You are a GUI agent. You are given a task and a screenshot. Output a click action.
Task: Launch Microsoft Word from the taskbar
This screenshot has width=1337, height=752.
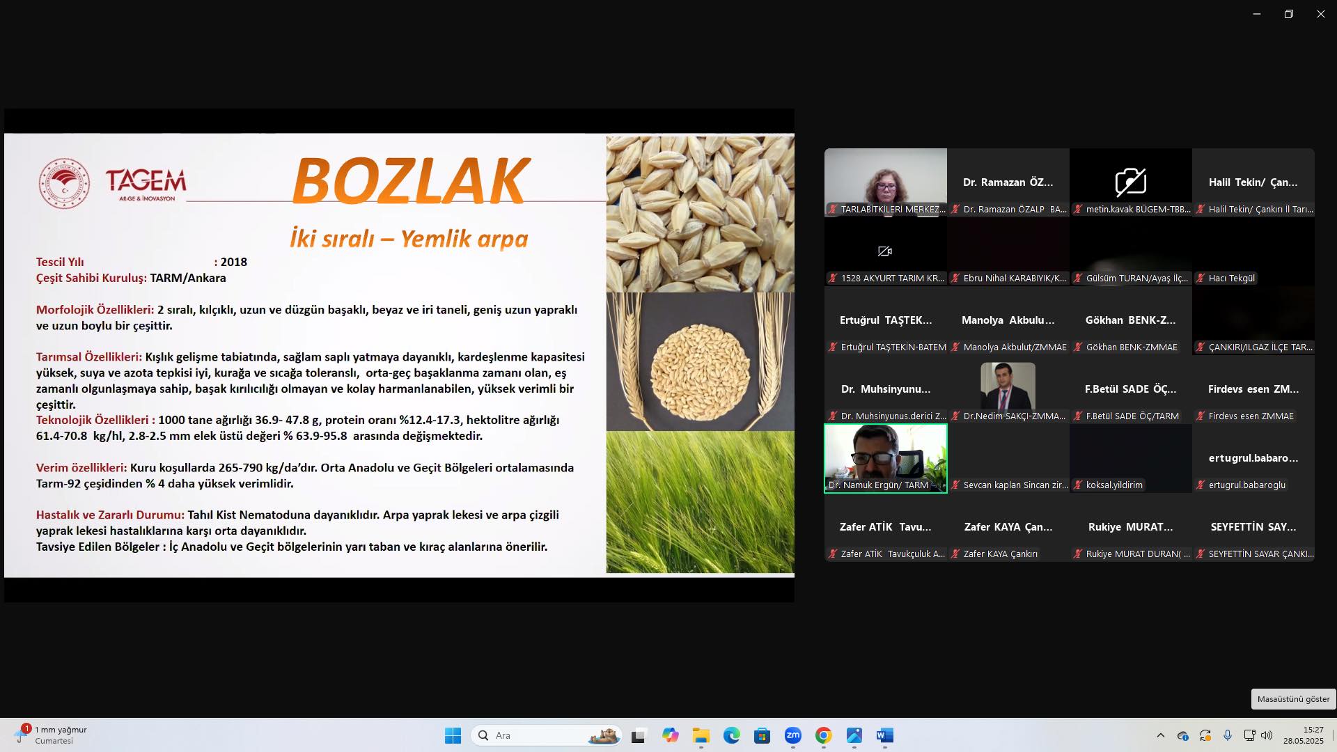884,735
